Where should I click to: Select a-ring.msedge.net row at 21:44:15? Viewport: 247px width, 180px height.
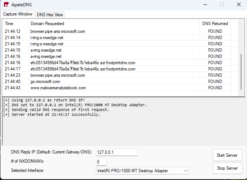point(120,50)
